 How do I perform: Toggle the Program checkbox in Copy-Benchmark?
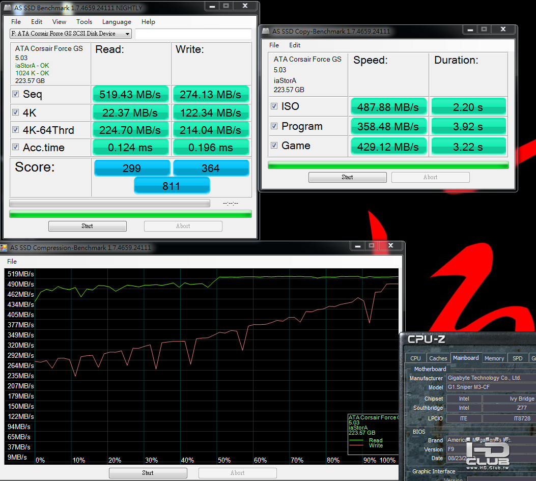(x=274, y=126)
